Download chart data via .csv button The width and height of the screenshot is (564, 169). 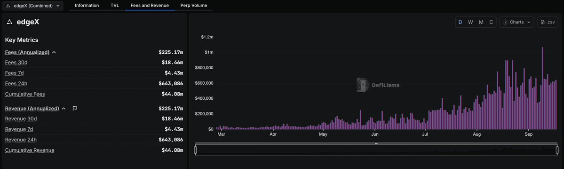click(548, 22)
